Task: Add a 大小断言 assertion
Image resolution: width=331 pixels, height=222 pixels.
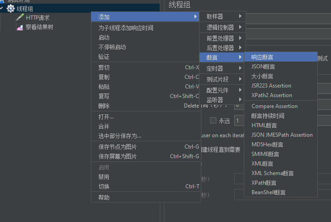Action: 281,76
